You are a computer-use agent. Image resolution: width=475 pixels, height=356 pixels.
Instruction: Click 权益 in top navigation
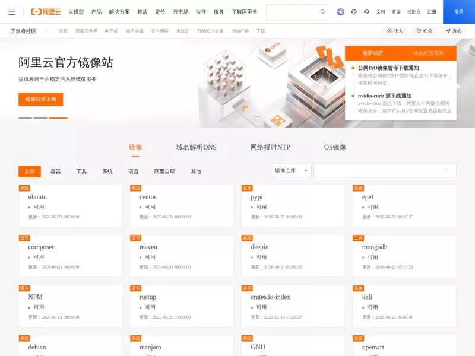pos(142,12)
